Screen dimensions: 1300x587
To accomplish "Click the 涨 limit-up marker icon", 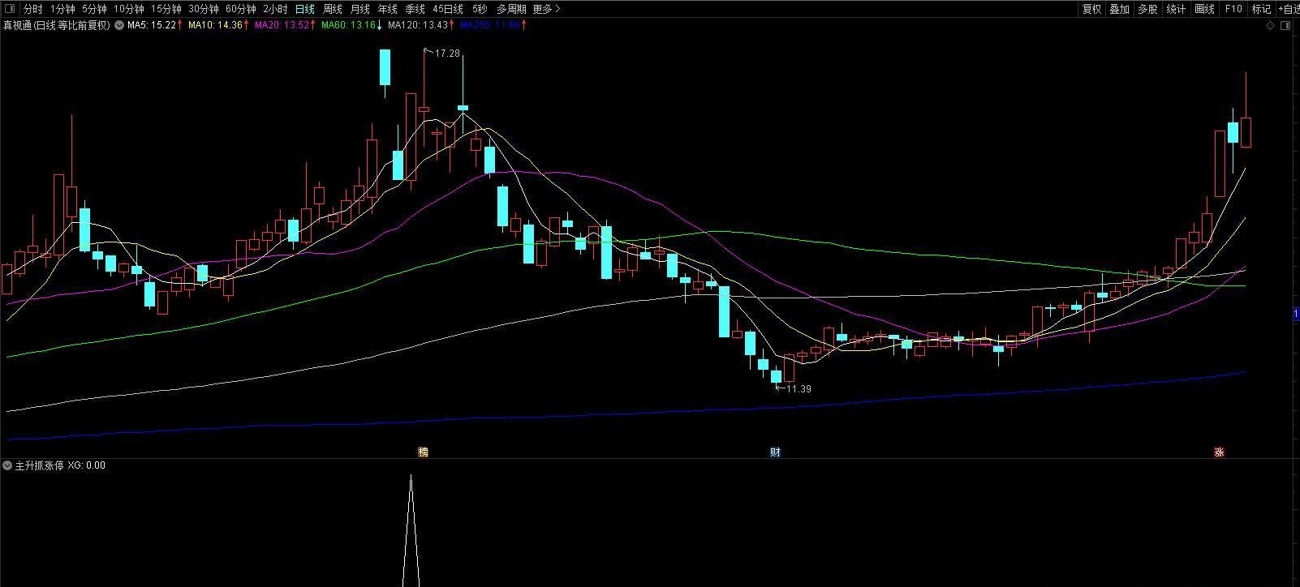I will pyautogui.click(x=1219, y=452).
